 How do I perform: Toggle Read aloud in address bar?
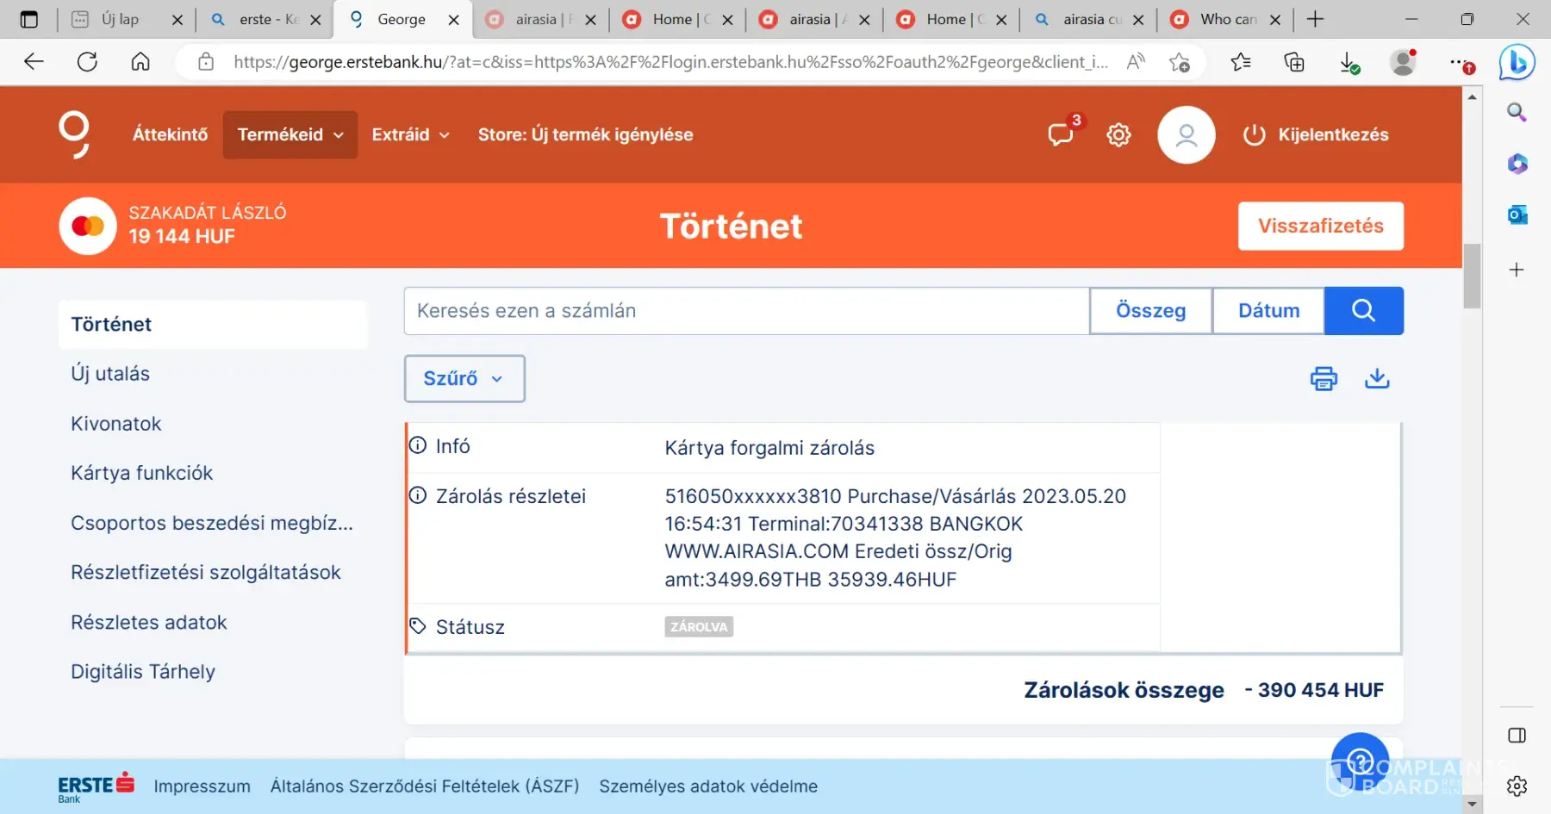(1136, 62)
